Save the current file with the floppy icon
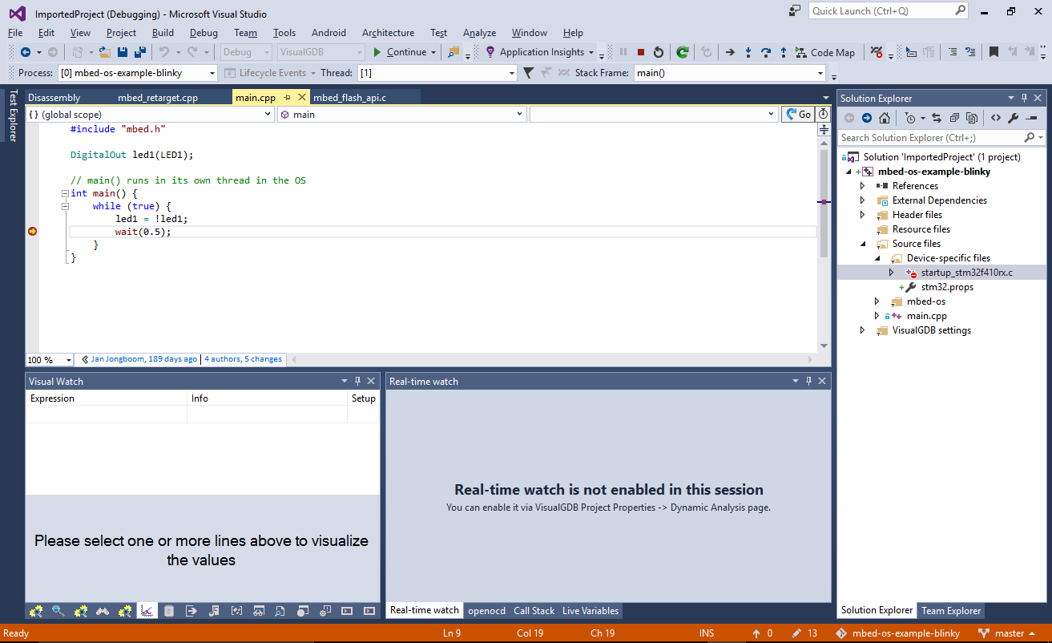The image size is (1052, 643). (123, 52)
